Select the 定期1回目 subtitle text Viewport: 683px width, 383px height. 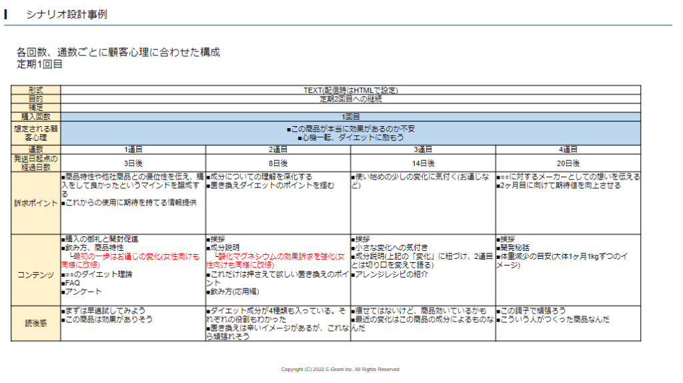pyautogui.click(x=40, y=65)
